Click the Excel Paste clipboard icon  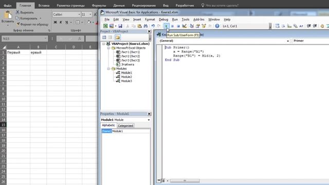pyautogui.click(x=8, y=15)
